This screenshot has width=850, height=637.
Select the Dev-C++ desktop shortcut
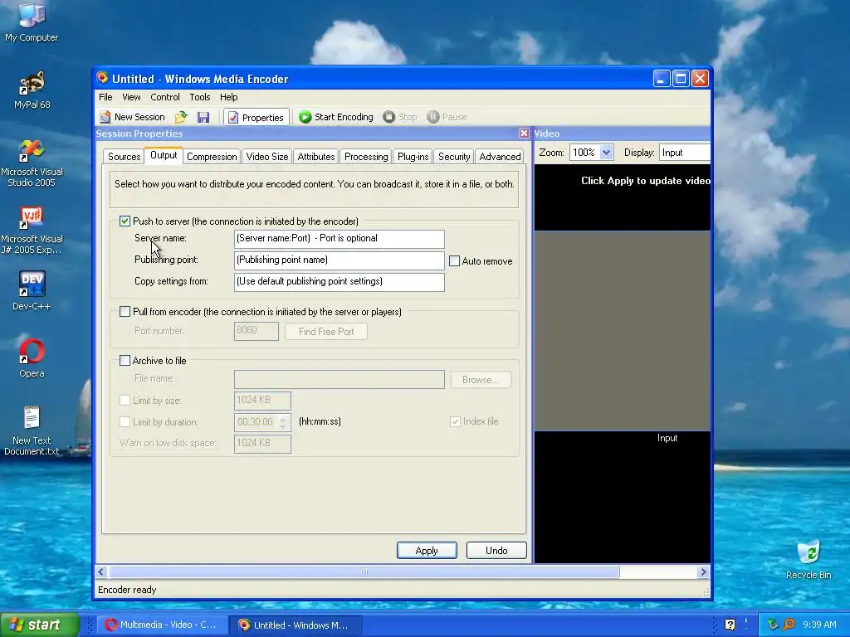[32, 291]
